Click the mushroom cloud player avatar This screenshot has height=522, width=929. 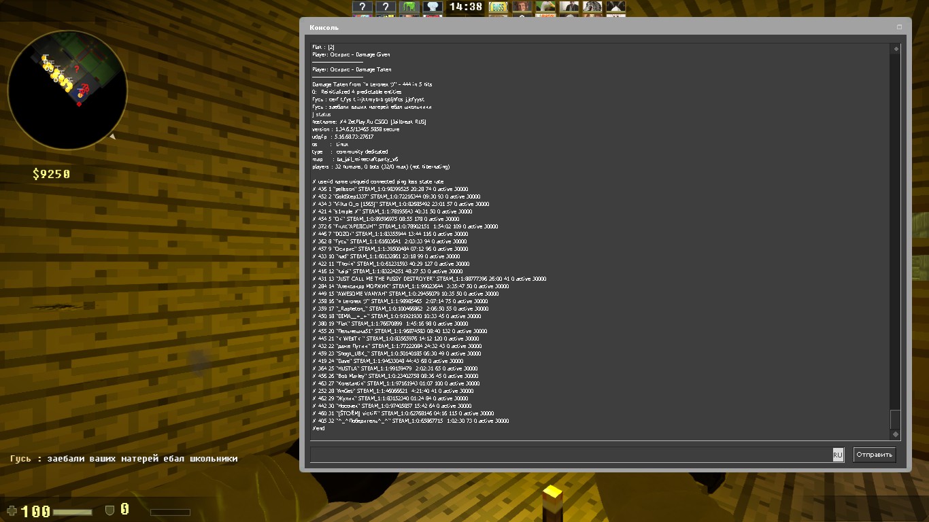pyautogui.click(x=433, y=7)
